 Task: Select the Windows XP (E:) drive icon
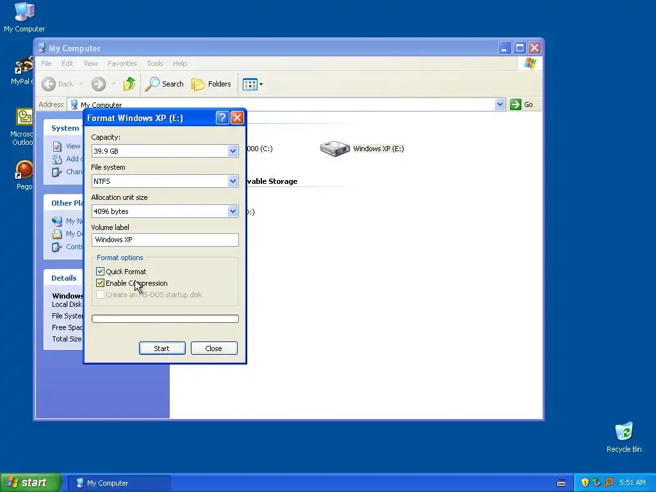point(334,149)
